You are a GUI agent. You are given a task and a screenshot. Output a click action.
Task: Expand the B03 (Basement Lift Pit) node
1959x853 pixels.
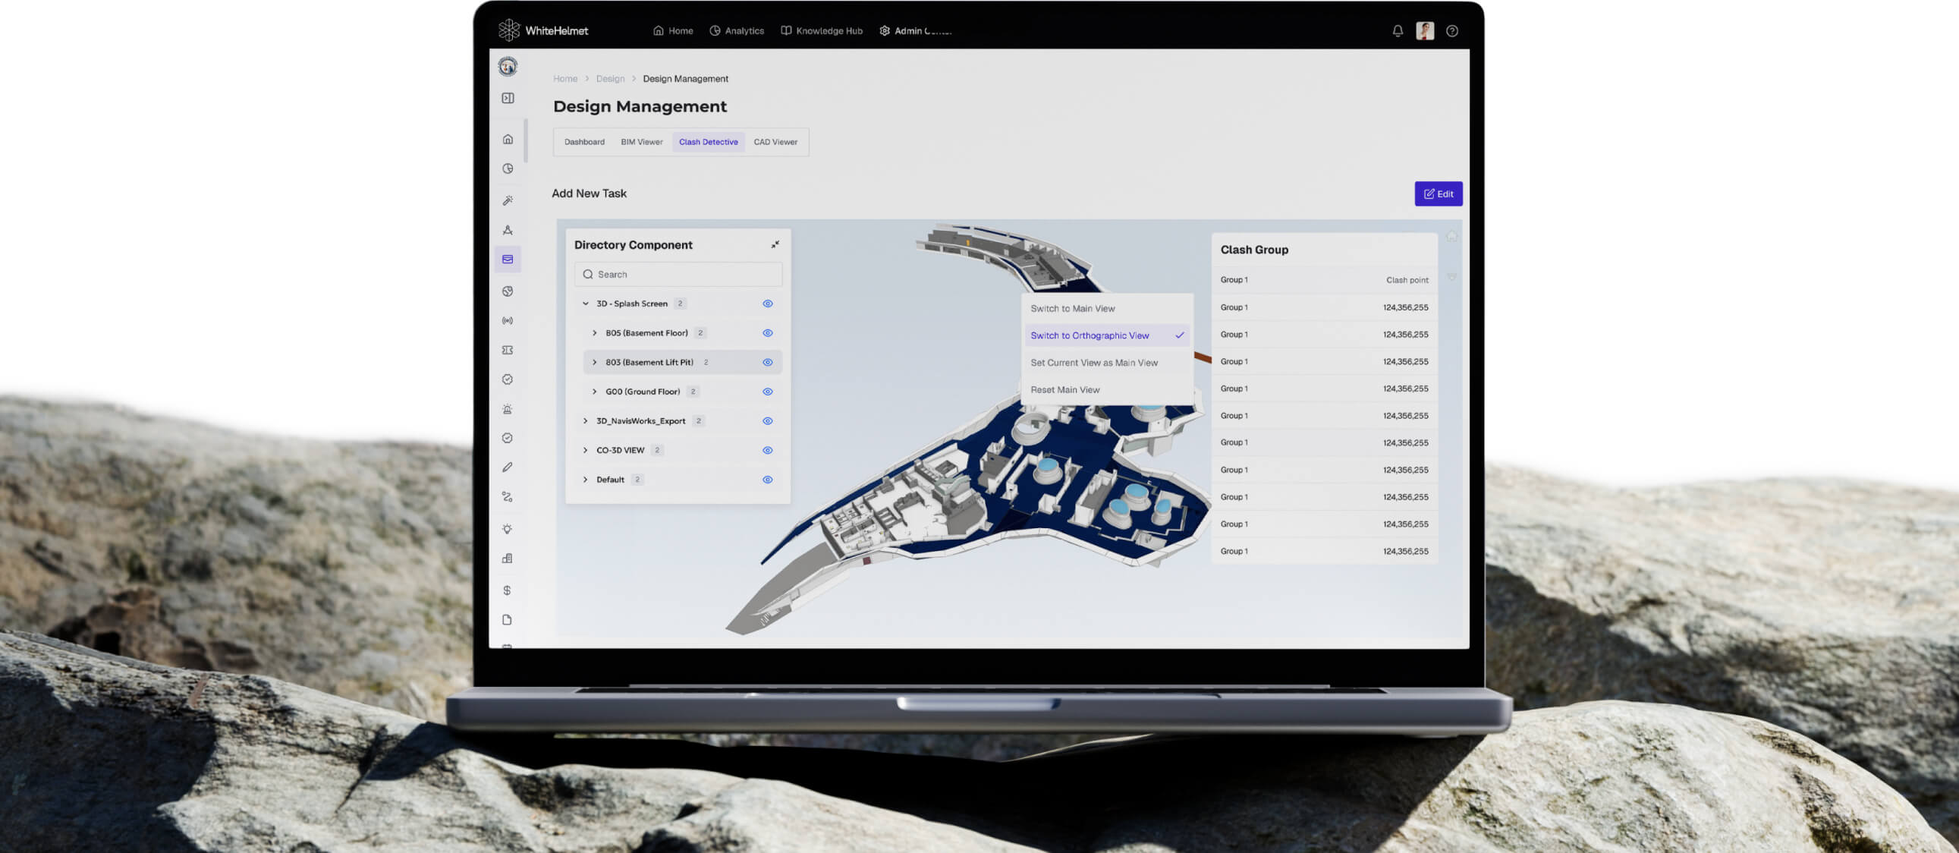595,362
